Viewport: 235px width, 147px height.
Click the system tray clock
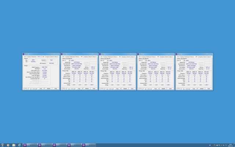(x=229, y=145)
